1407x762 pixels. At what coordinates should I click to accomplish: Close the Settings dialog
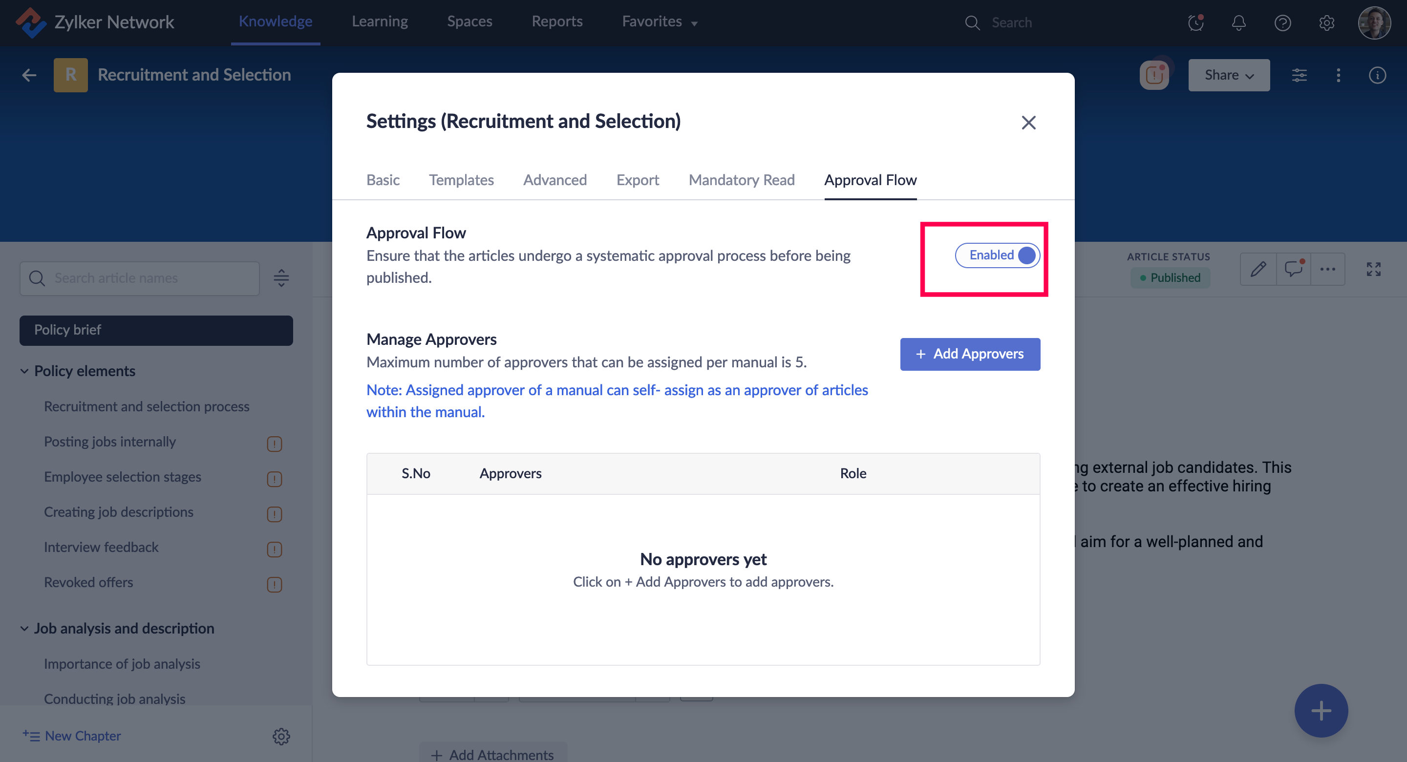pos(1028,122)
